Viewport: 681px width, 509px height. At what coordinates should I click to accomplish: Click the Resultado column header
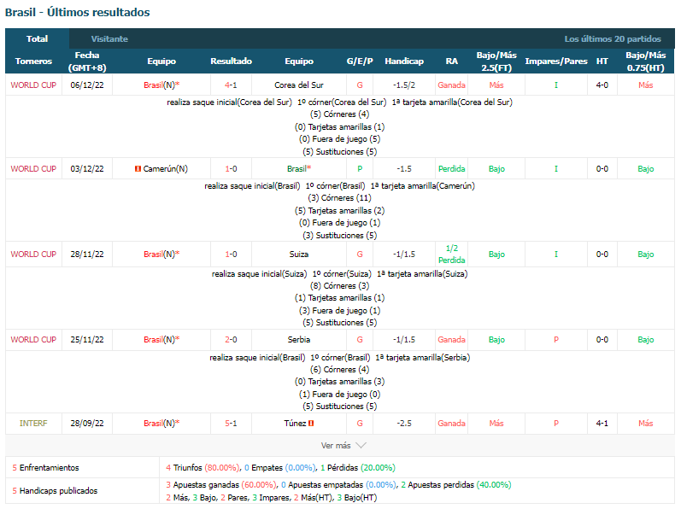(231, 61)
